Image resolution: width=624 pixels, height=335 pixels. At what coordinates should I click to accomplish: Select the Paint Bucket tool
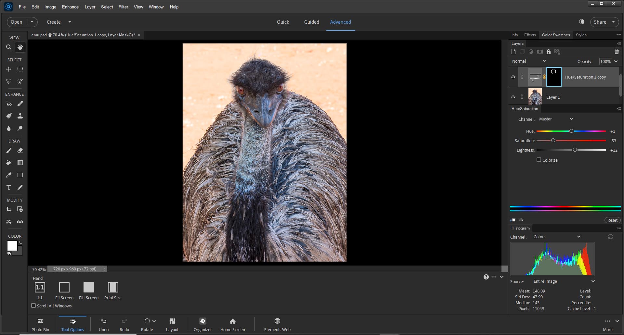[x=9, y=163]
